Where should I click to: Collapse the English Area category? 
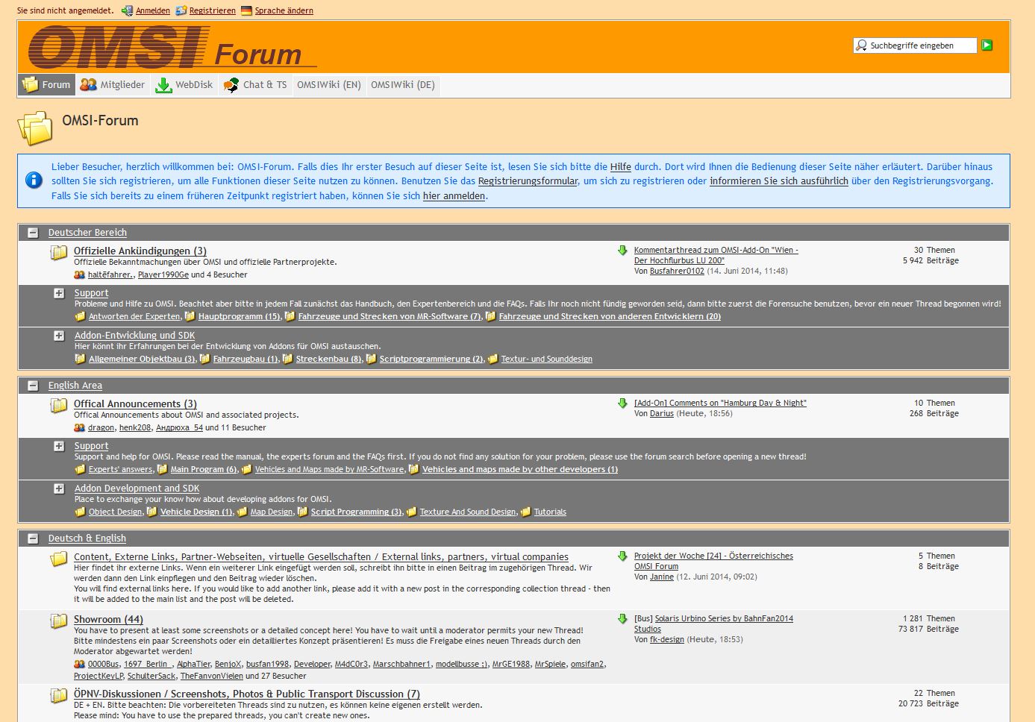click(x=33, y=386)
